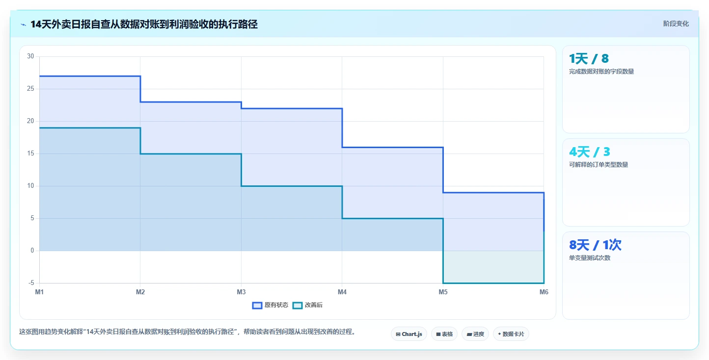
Task: Click the y-axis value 25
Action: (30, 89)
